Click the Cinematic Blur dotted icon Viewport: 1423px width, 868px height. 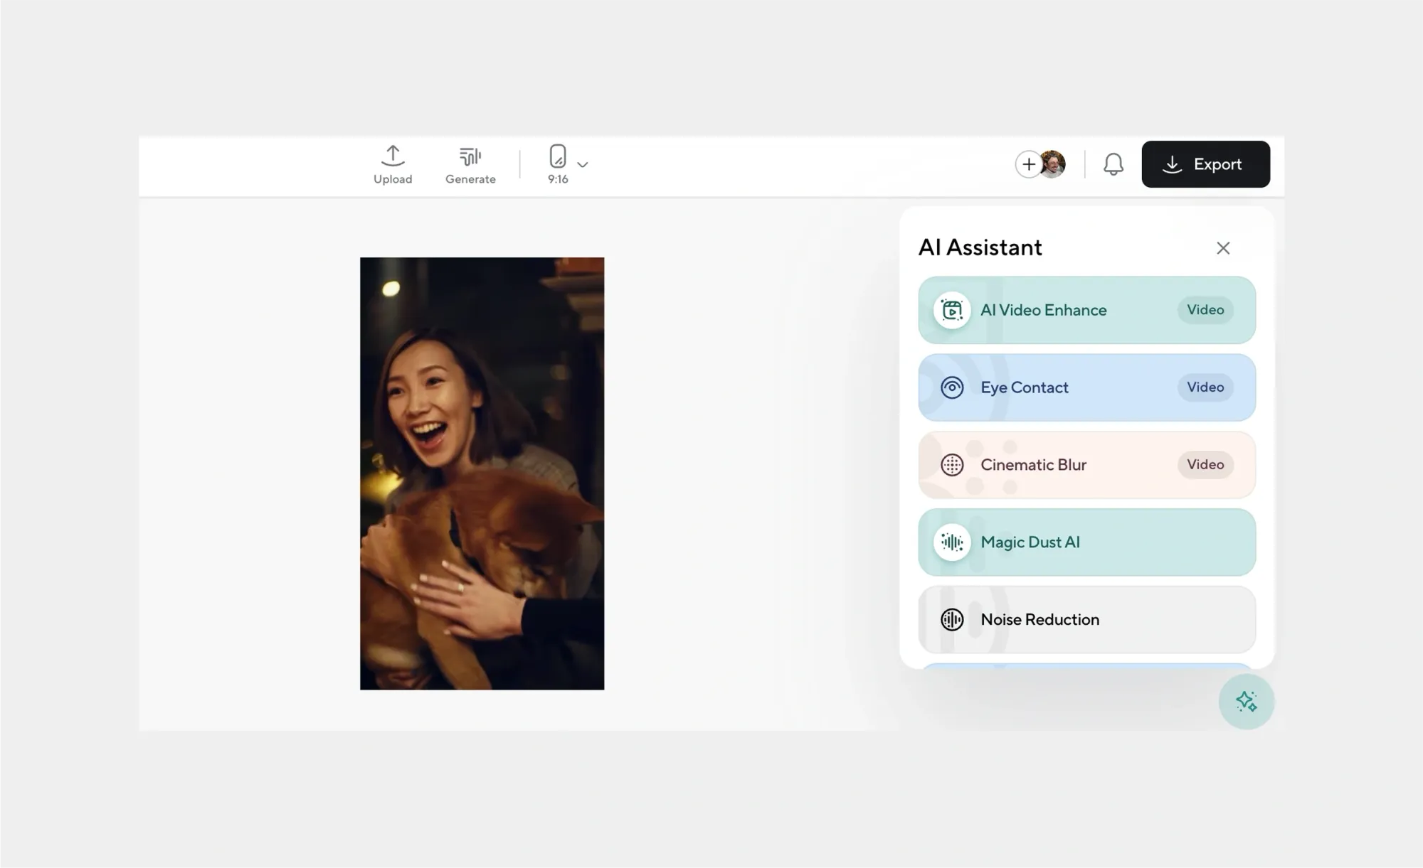(x=952, y=465)
